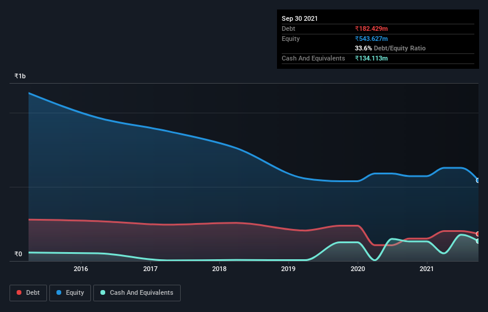The width and height of the screenshot is (488, 312).
Task: Click the ₹1b y-axis label
Action: pyautogui.click(x=20, y=76)
